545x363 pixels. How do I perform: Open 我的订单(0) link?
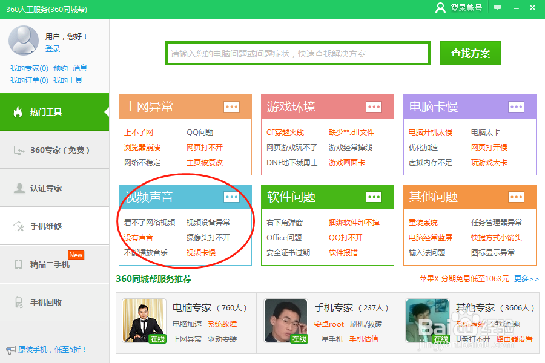(29, 80)
